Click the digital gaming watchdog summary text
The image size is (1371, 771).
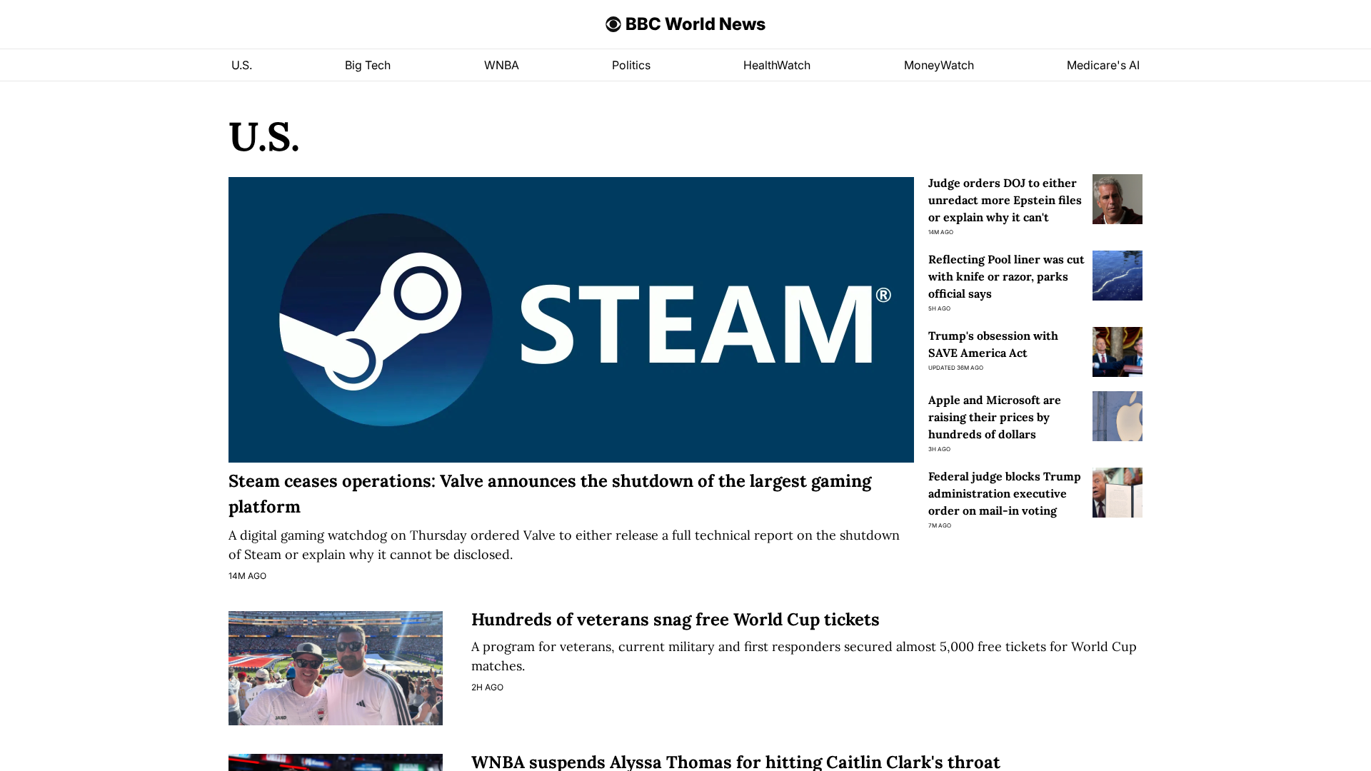pyautogui.click(x=564, y=545)
